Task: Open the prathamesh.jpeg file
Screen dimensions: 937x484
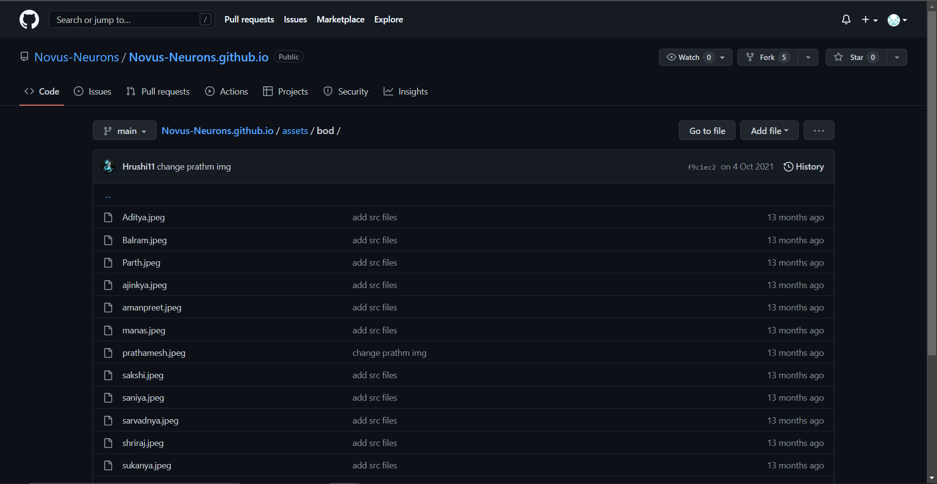Action: point(154,352)
